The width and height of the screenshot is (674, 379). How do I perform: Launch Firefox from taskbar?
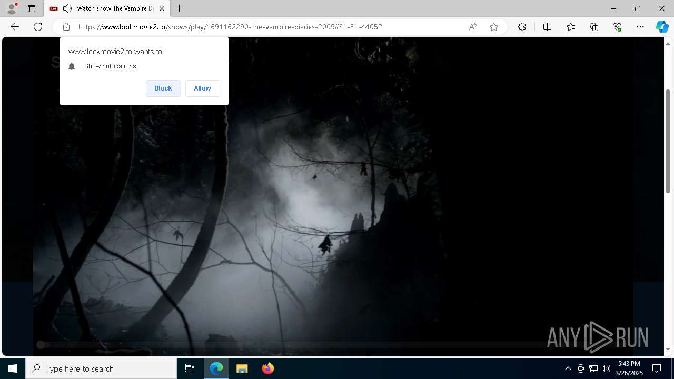point(267,368)
